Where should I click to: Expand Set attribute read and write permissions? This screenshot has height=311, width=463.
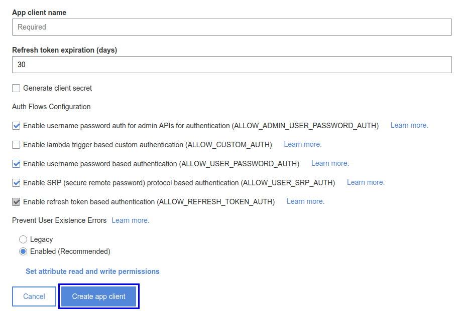[92, 271]
